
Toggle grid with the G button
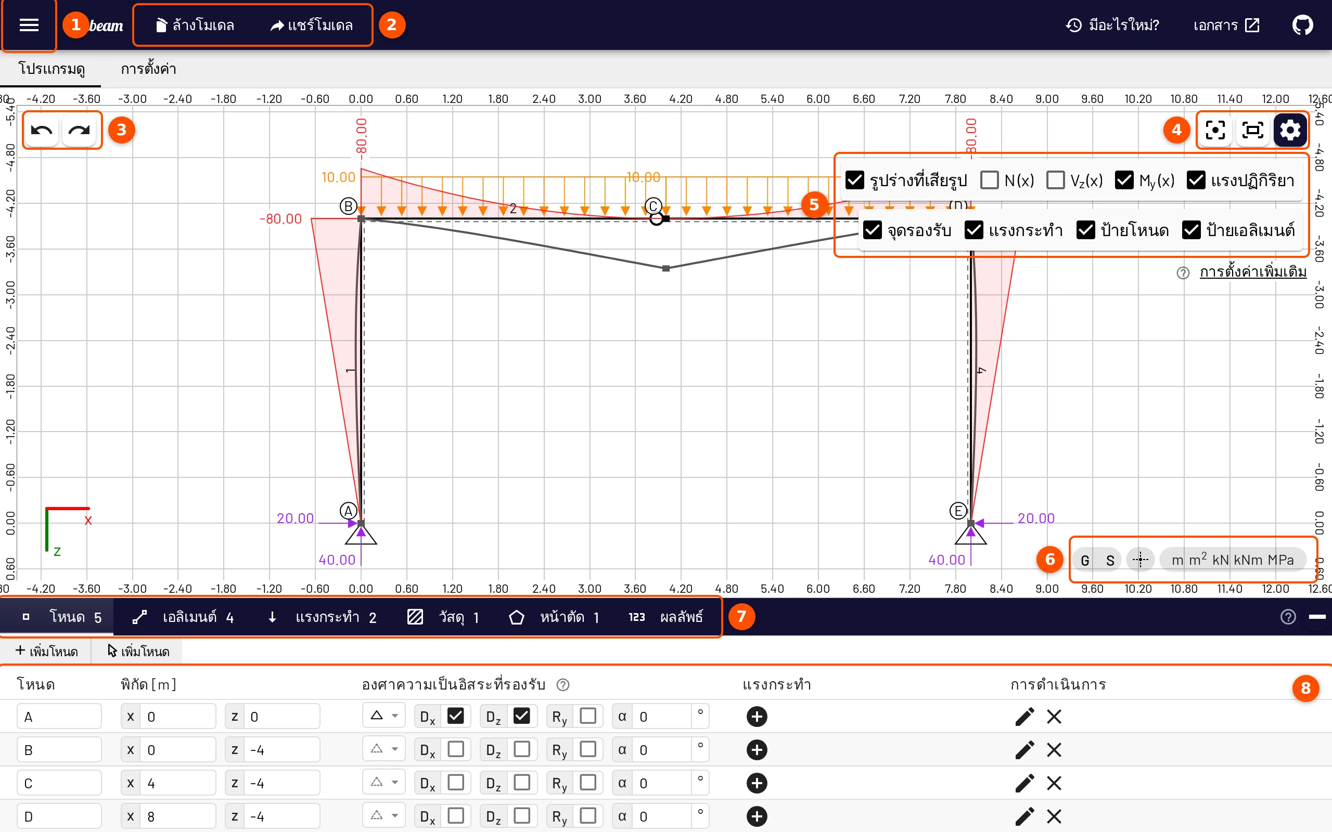1085,560
